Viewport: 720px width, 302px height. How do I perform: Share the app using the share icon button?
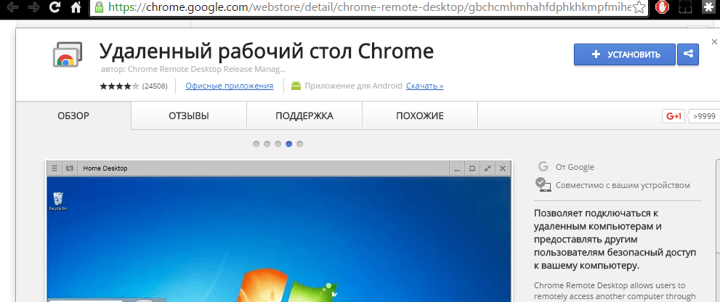click(688, 54)
